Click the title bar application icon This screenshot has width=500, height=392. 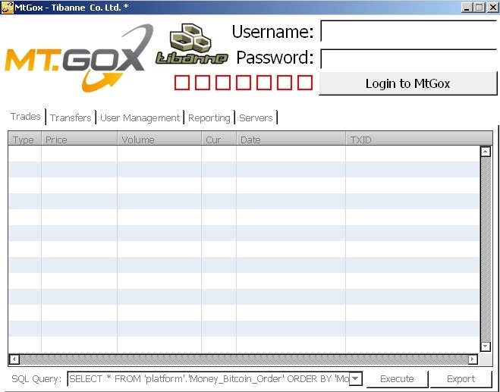coord(7,8)
